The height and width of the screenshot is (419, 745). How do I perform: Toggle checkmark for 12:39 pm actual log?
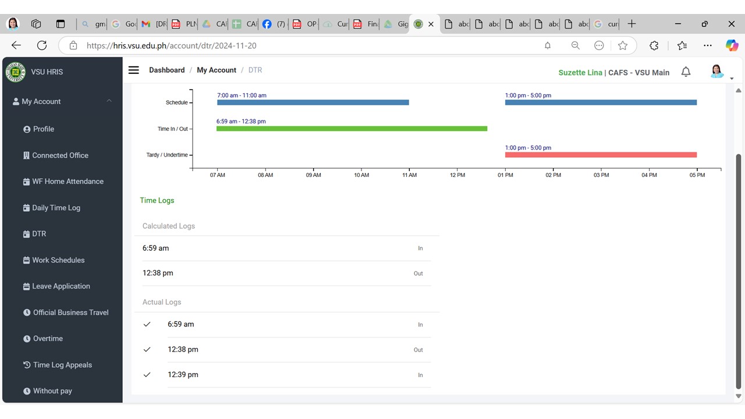click(147, 375)
